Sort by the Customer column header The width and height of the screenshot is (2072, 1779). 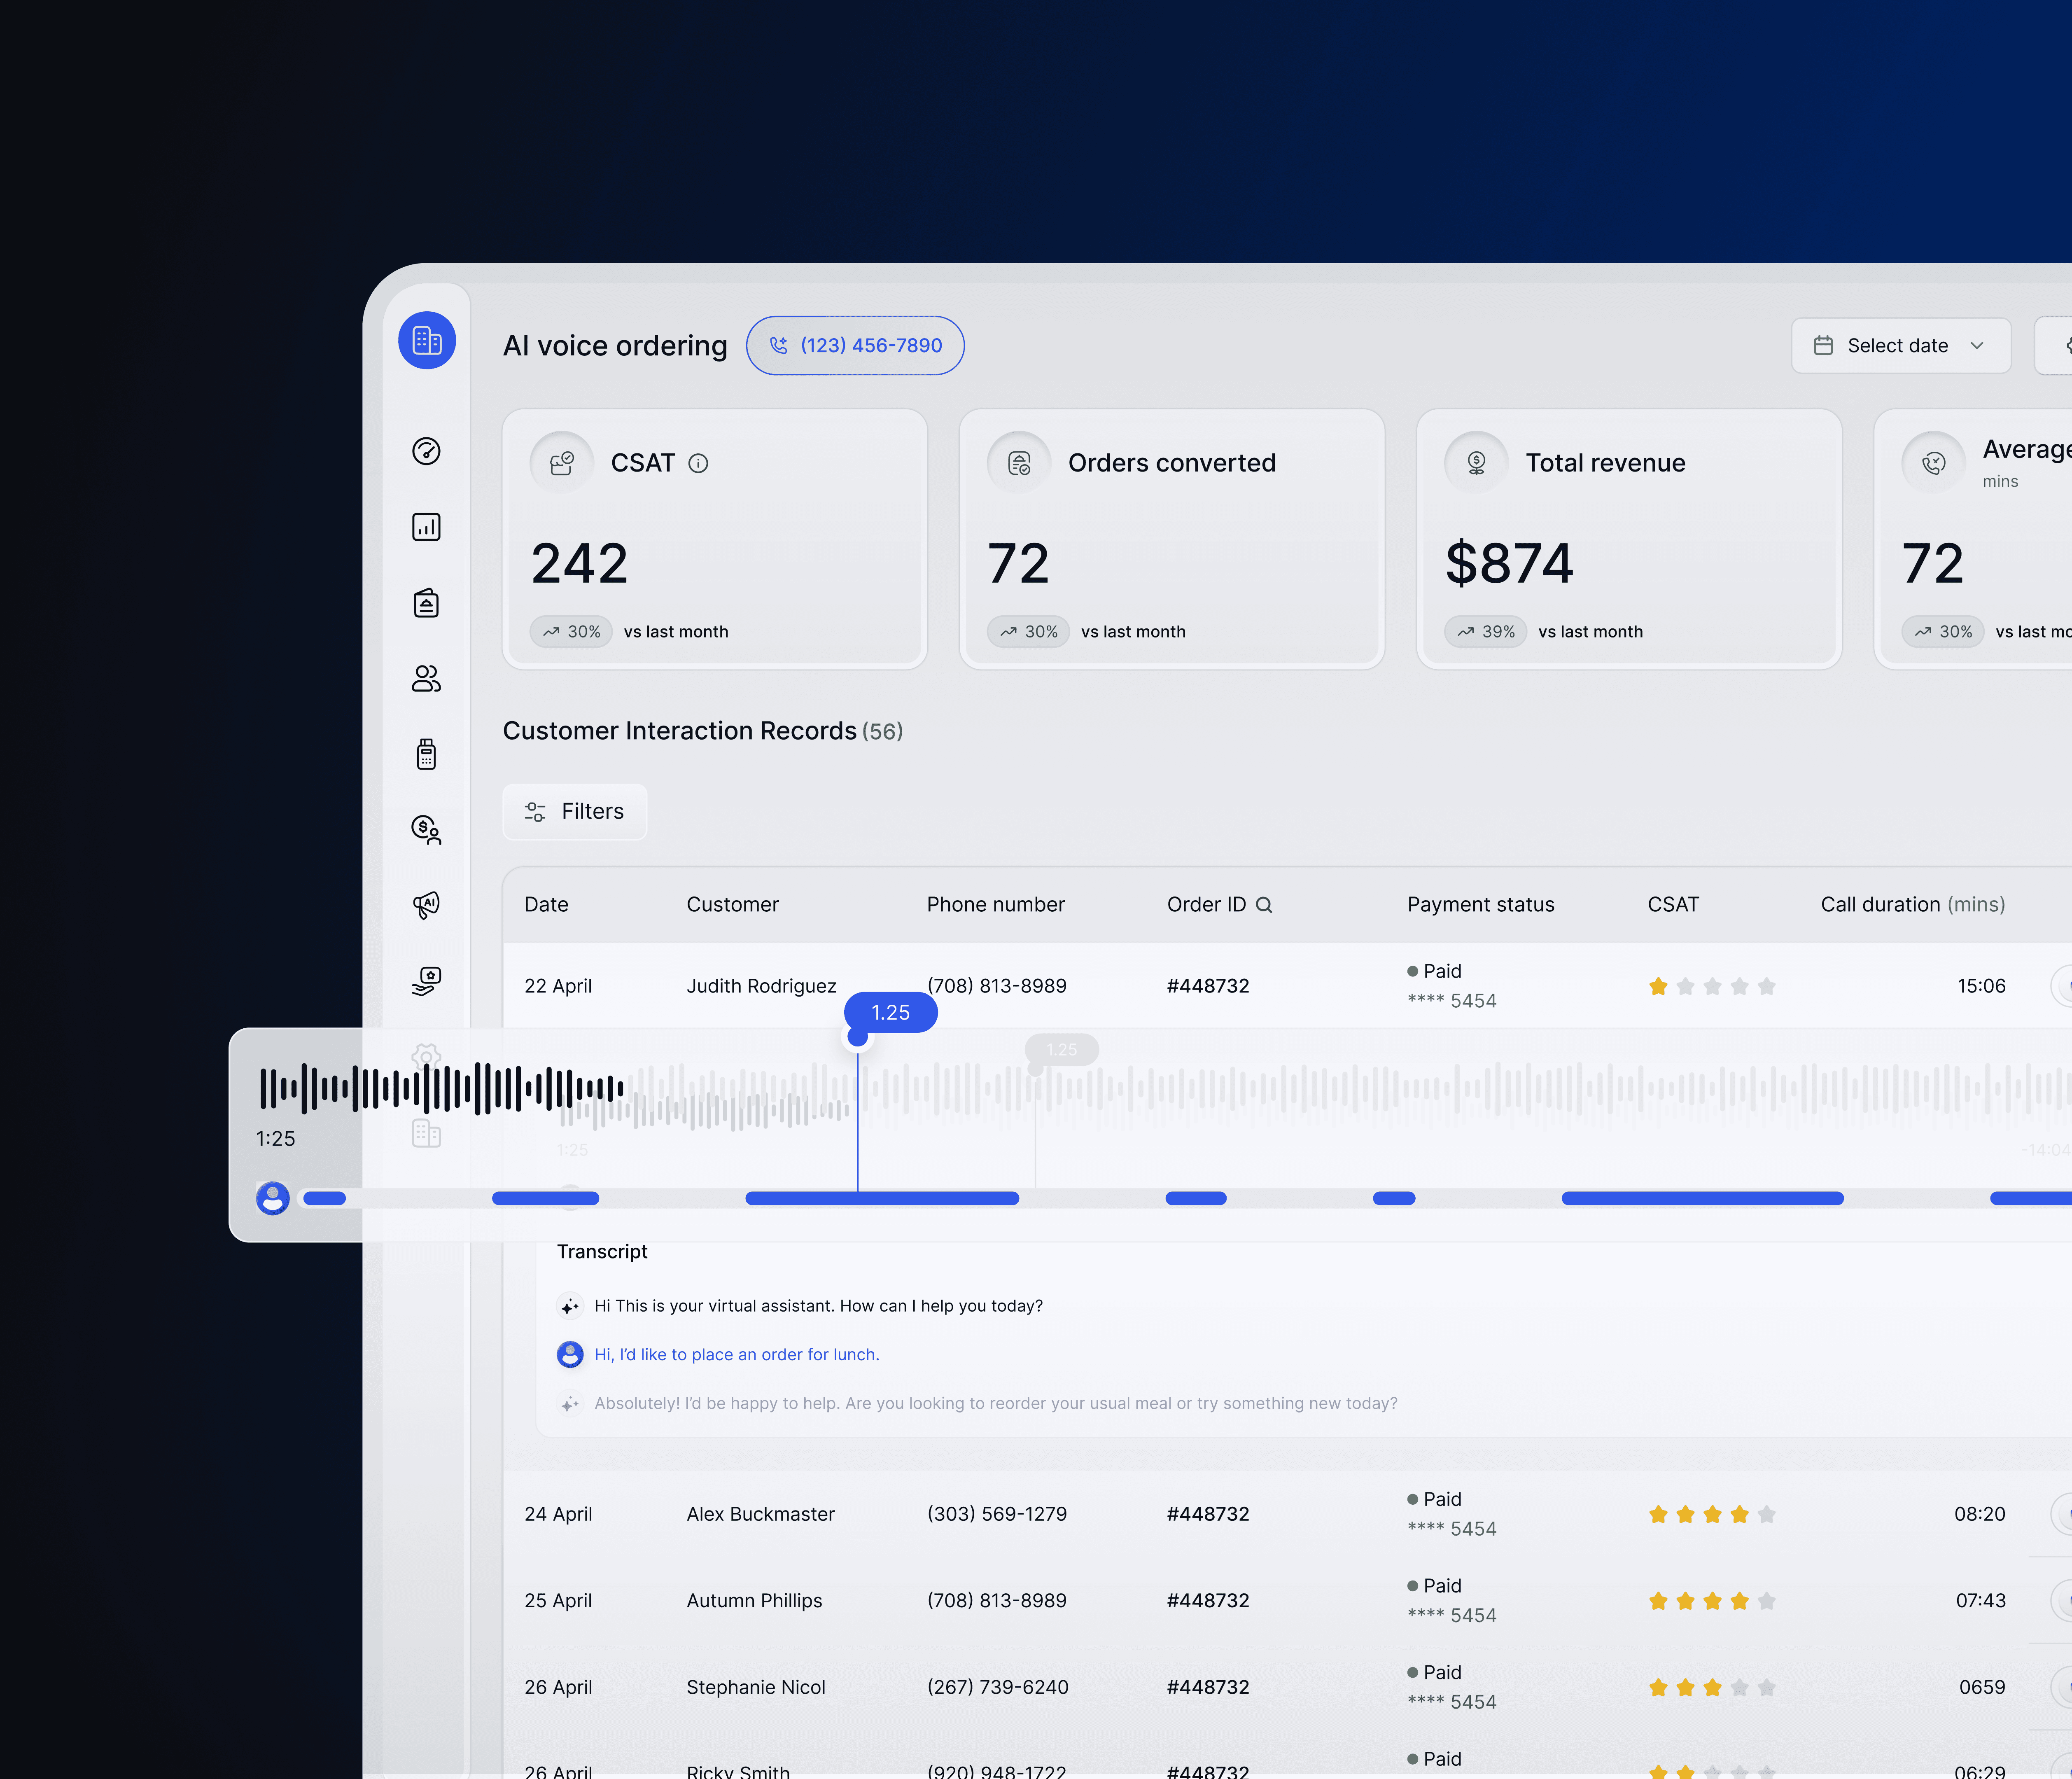[x=732, y=905]
